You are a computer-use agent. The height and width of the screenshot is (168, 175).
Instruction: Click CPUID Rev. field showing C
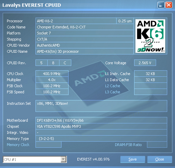click(65, 63)
